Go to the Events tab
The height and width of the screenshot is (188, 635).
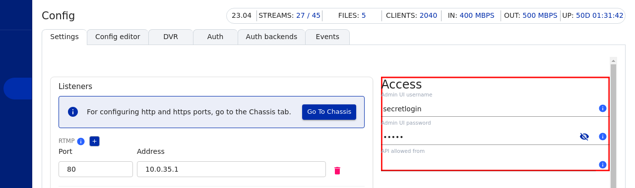(327, 37)
